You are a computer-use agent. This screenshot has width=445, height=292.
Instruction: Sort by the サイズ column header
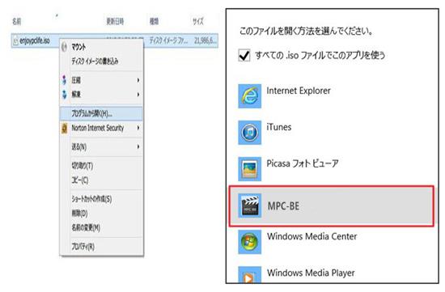point(198,21)
